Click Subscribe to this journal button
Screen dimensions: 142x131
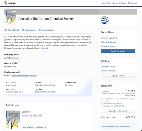pyautogui.click(x=118, y=111)
